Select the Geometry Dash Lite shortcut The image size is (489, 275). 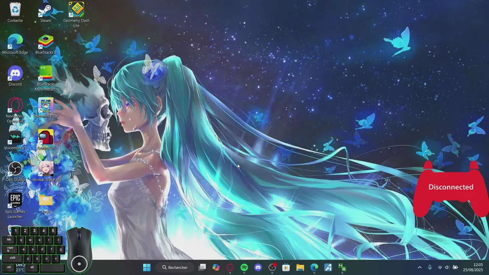click(x=76, y=15)
